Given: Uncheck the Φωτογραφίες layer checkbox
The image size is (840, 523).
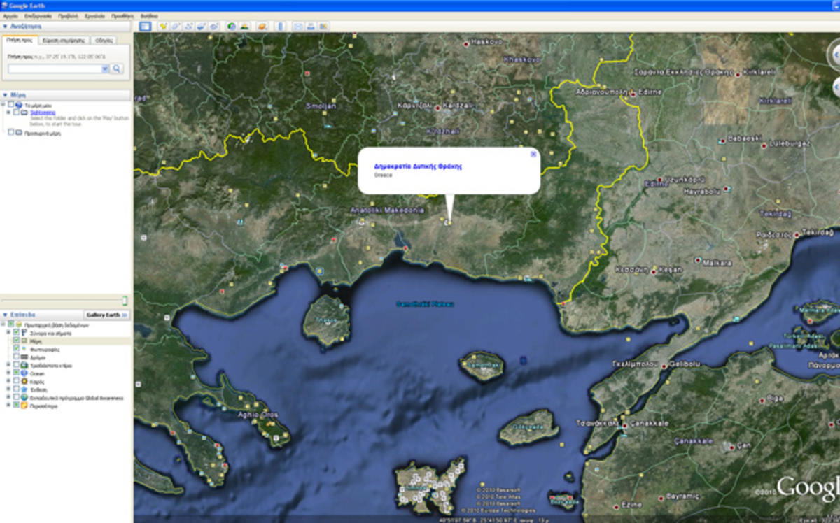Looking at the screenshot, I should [x=16, y=348].
